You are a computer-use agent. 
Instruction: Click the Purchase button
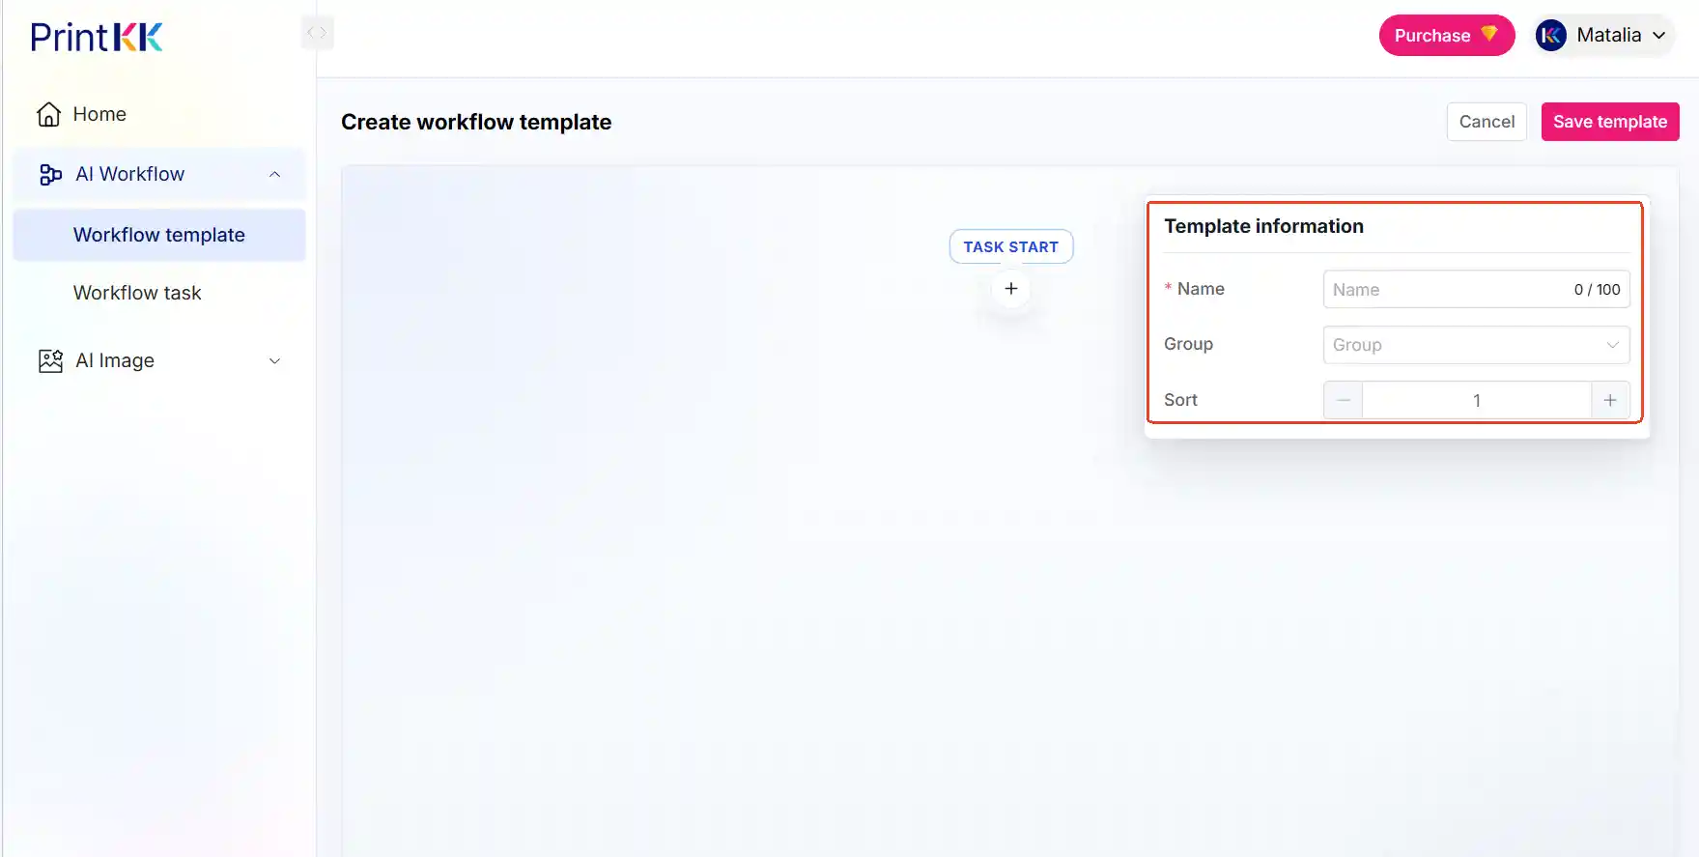pyautogui.click(x=1446, y=36)
